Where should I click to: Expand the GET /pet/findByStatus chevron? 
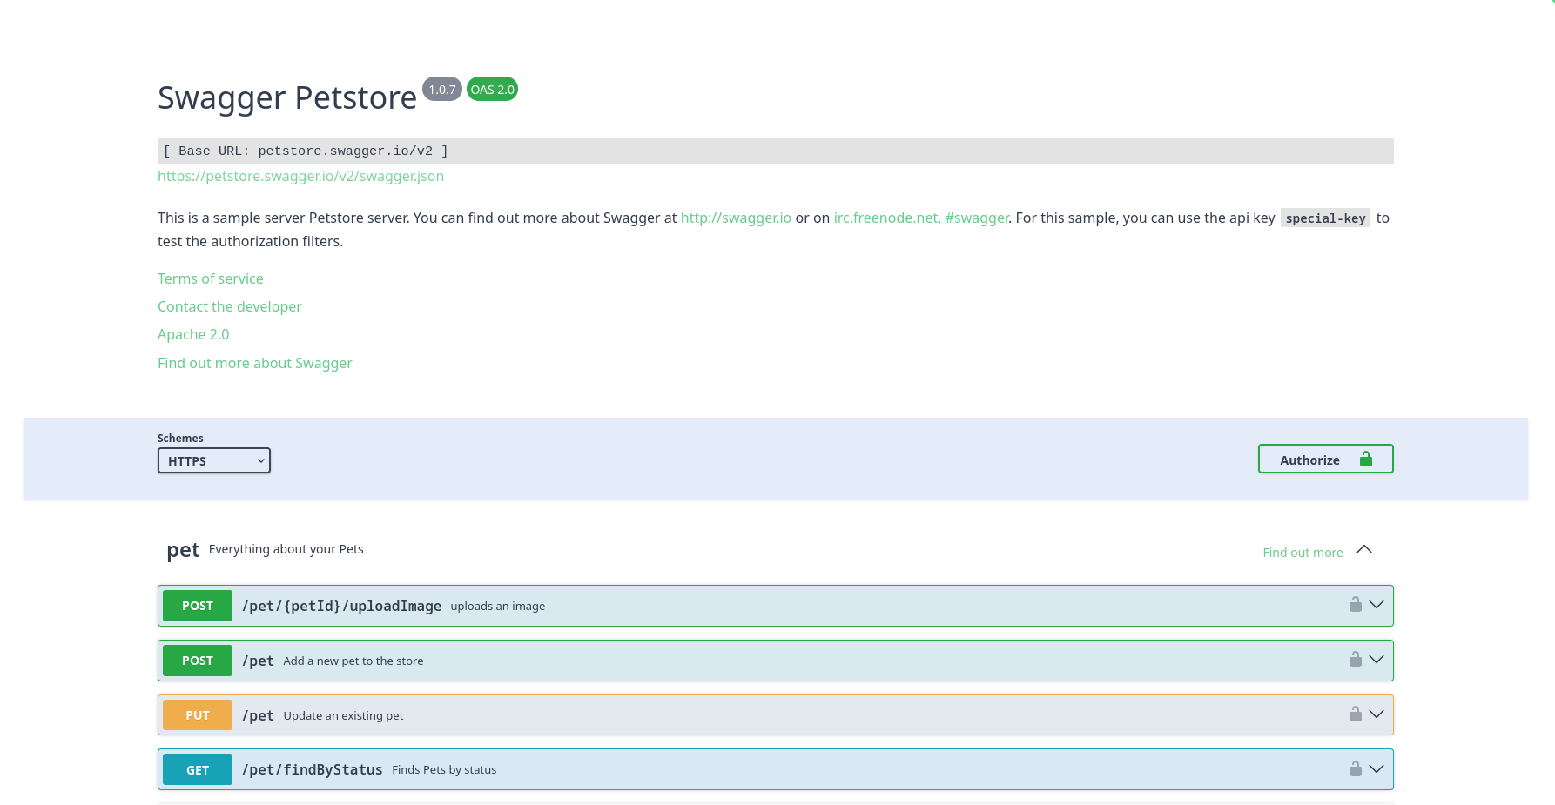(1377, 769)
